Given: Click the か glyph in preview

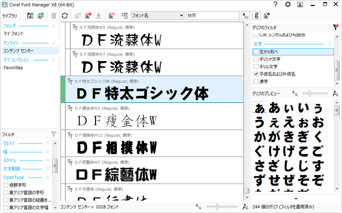Looking at the screenshot, I should [259, 137].
